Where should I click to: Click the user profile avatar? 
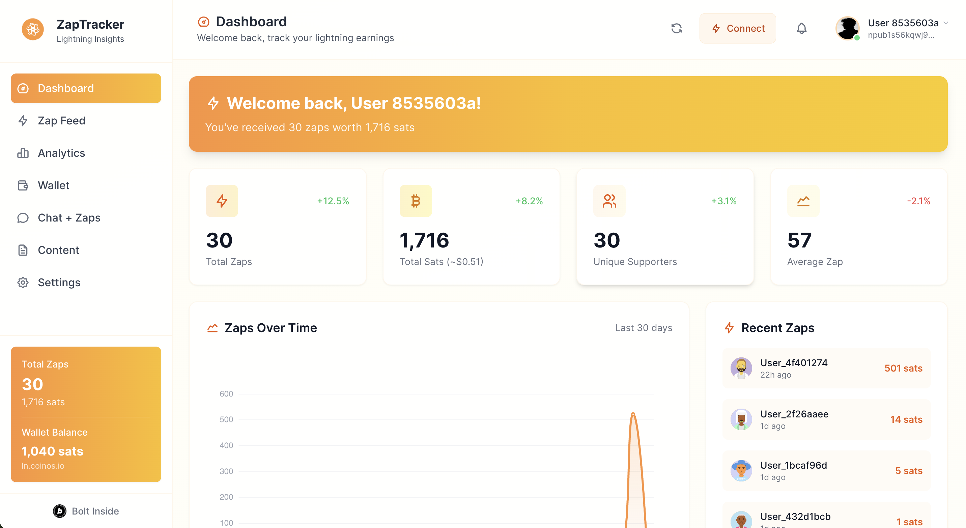coord(847,28)
